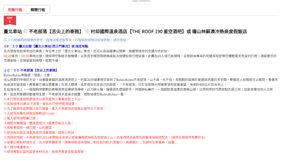This screenshot has width=282, height=160.
Task: Click the info circle icon beside 行程載明時間
Action: coord(5,40)
